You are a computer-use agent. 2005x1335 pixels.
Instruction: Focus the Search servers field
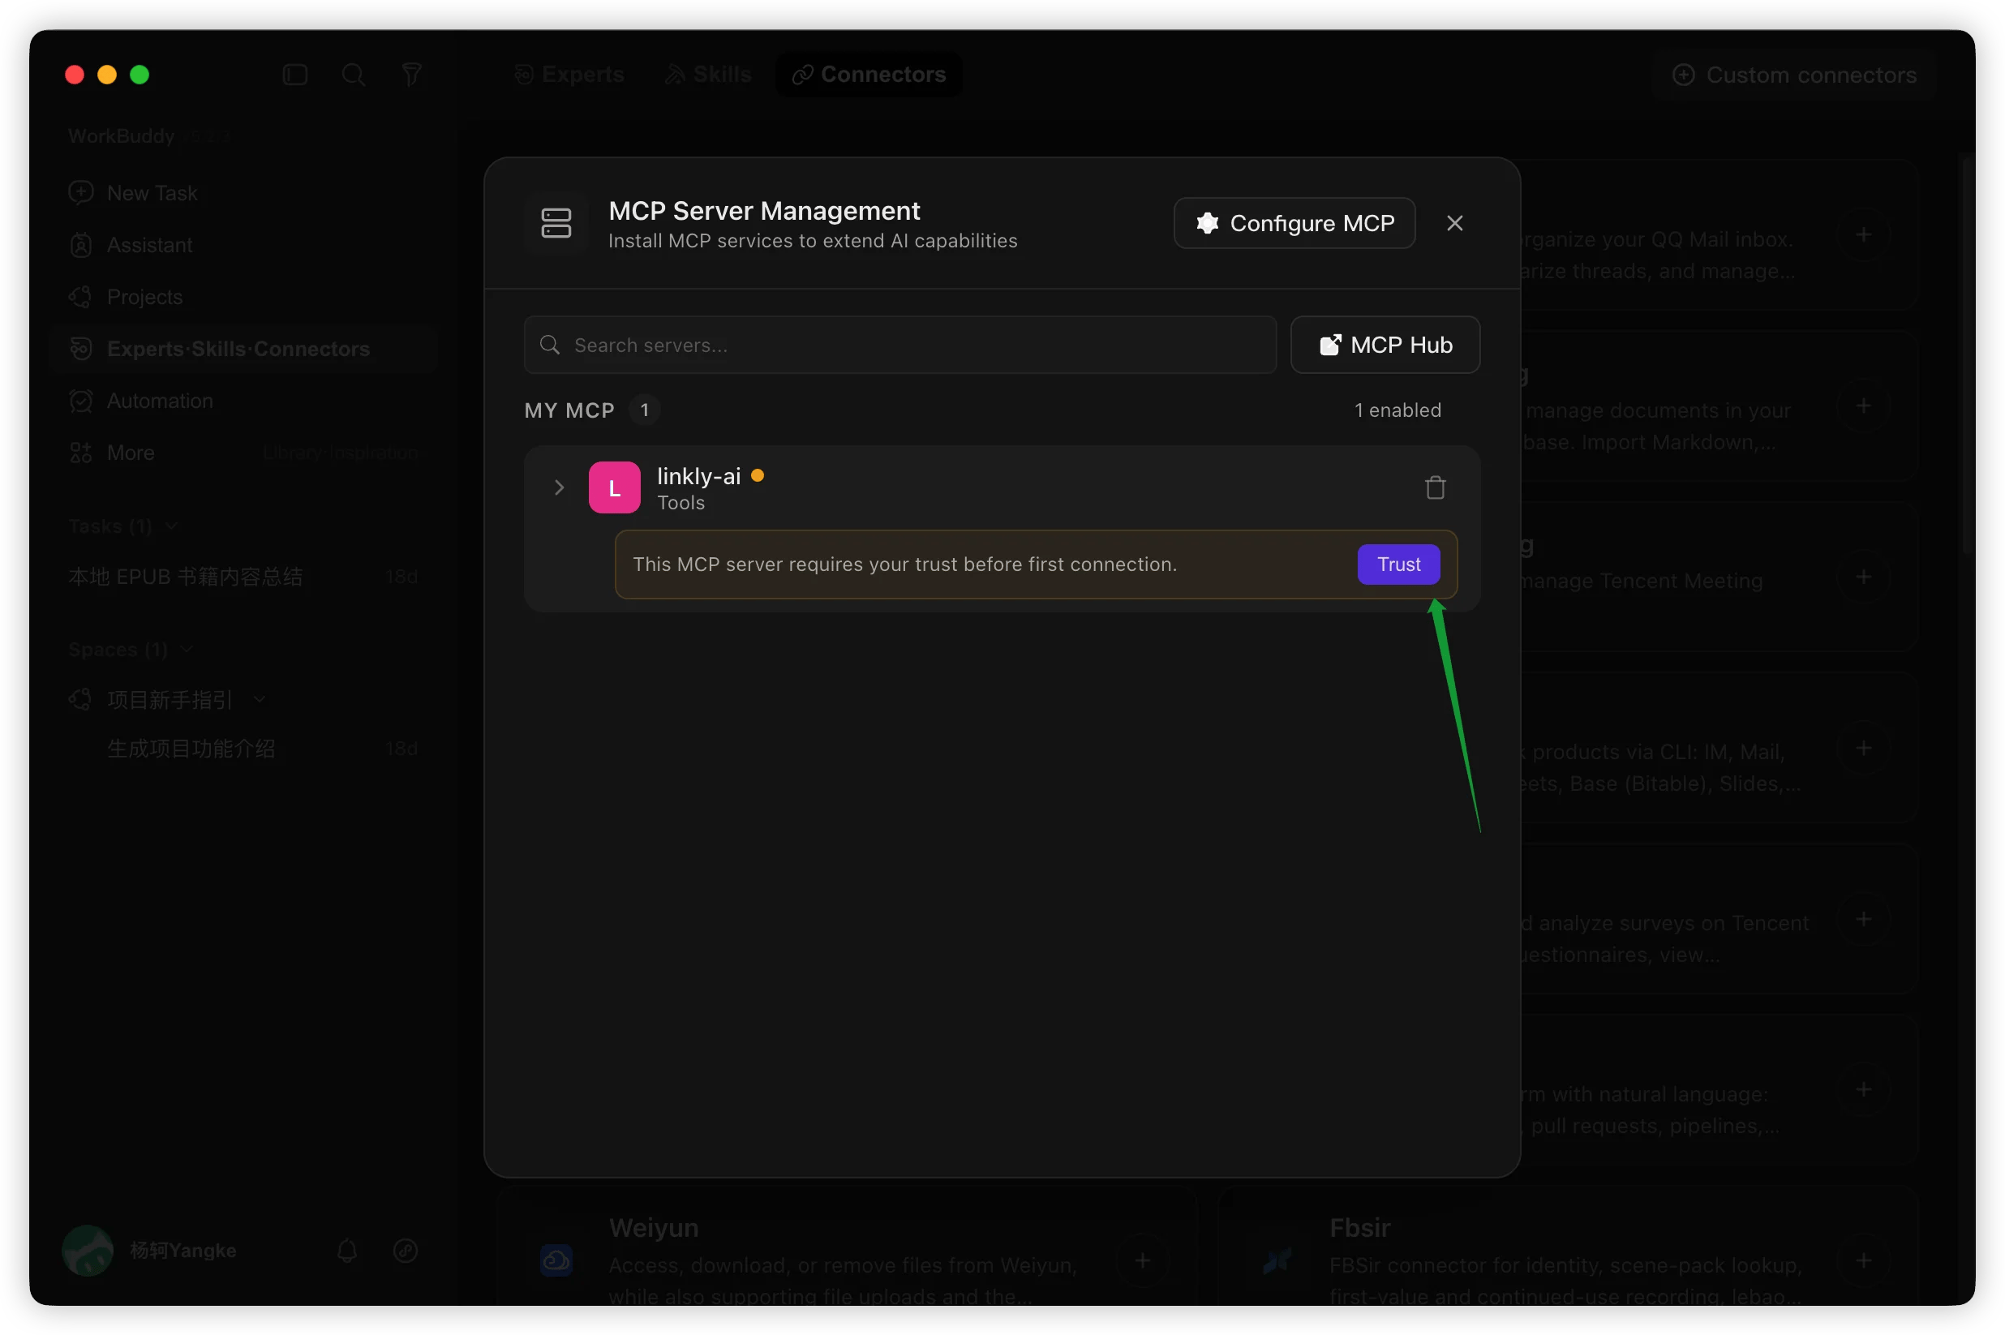[x=900, y=345]
